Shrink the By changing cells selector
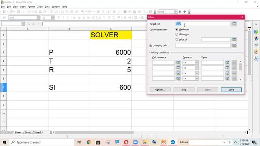This screenshot has height=146, width=260. 234,45
